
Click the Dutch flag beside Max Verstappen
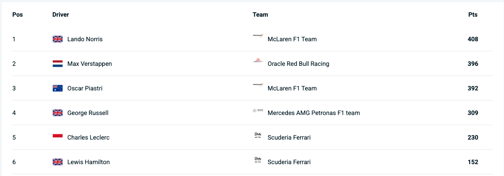[x=58, y=64]
